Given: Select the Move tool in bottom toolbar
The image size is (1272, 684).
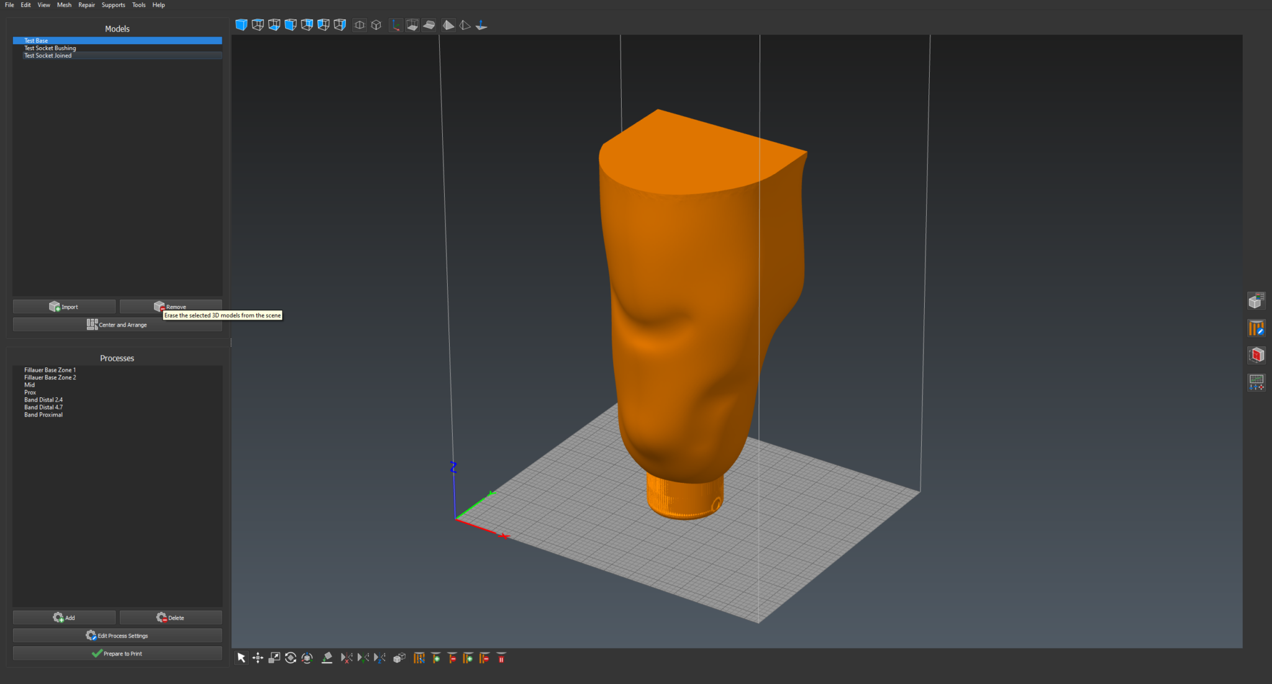Looking at the screenshot, I should [258, 658].
